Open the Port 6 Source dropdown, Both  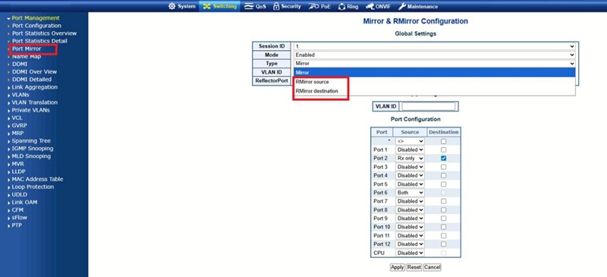(410, 193)
